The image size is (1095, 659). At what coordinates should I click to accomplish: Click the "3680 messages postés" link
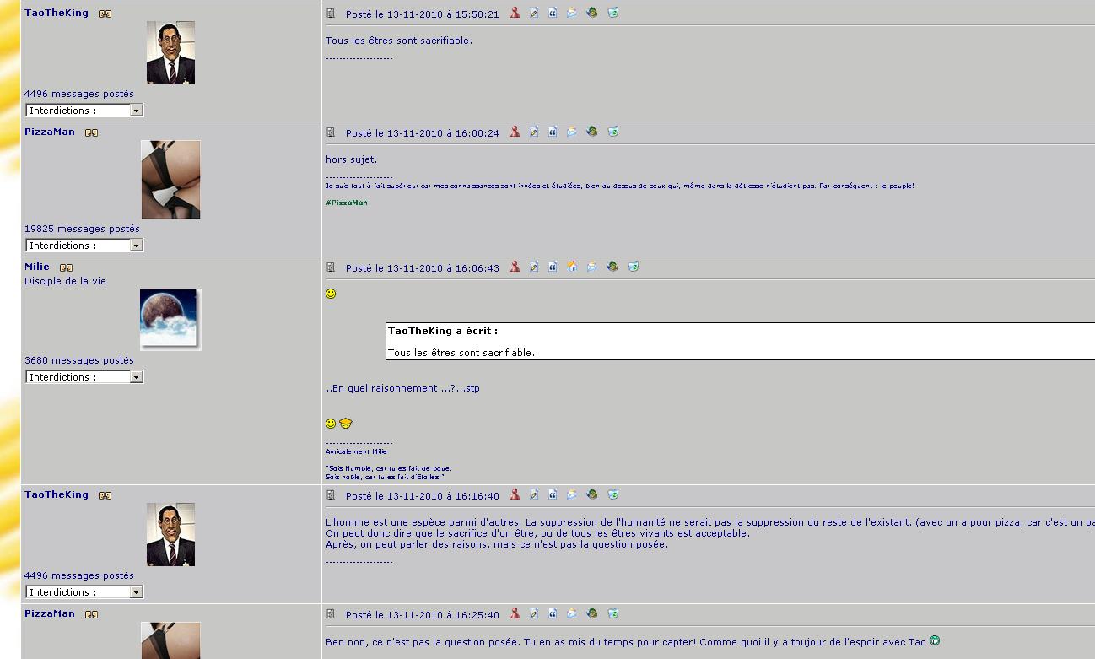(x=79, y=360)
